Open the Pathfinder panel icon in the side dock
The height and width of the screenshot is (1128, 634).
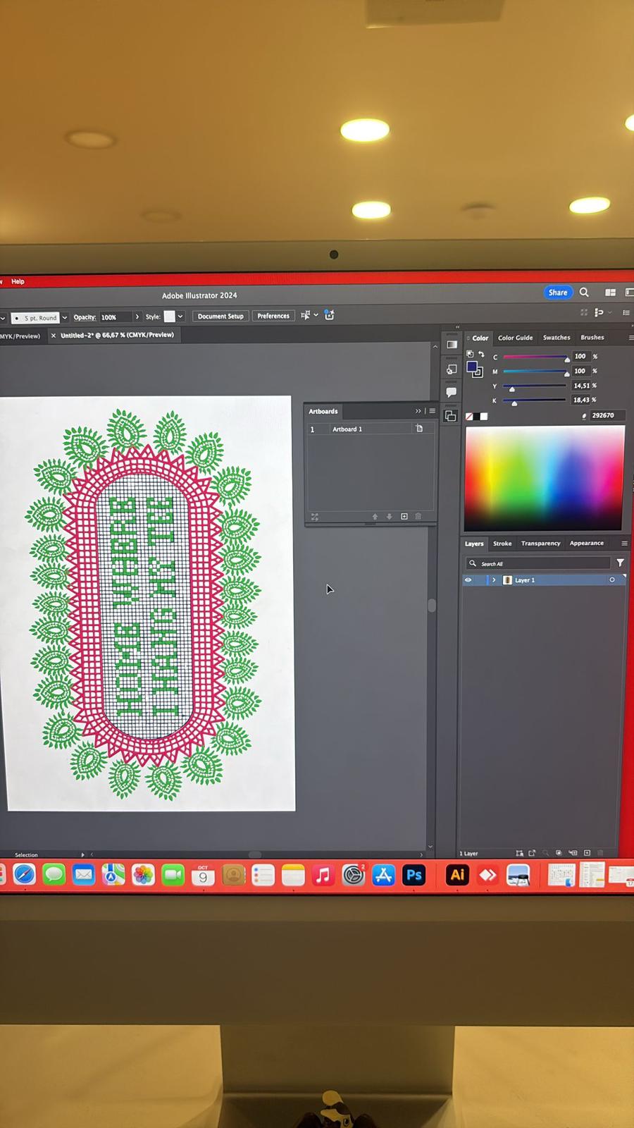pyautogui.click(x=451, y=416)
